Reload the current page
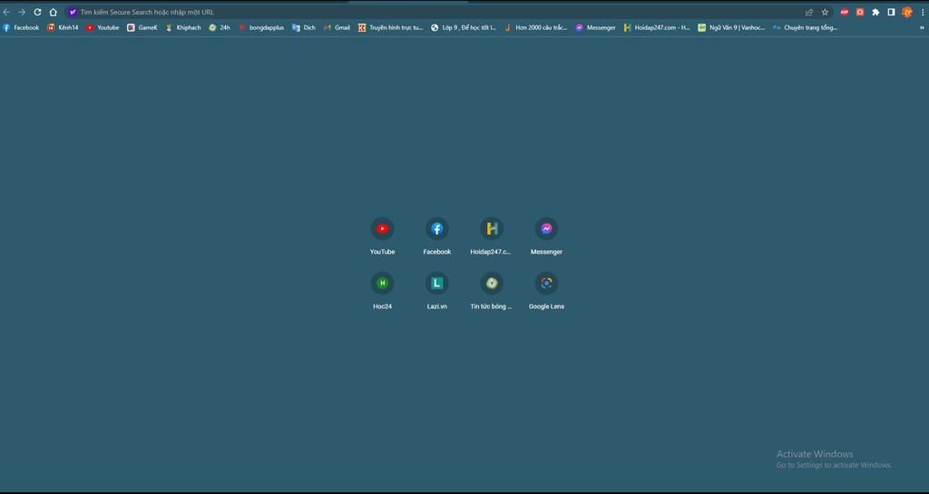The height and width of the screenshot is (494, 929). (37, 12)
